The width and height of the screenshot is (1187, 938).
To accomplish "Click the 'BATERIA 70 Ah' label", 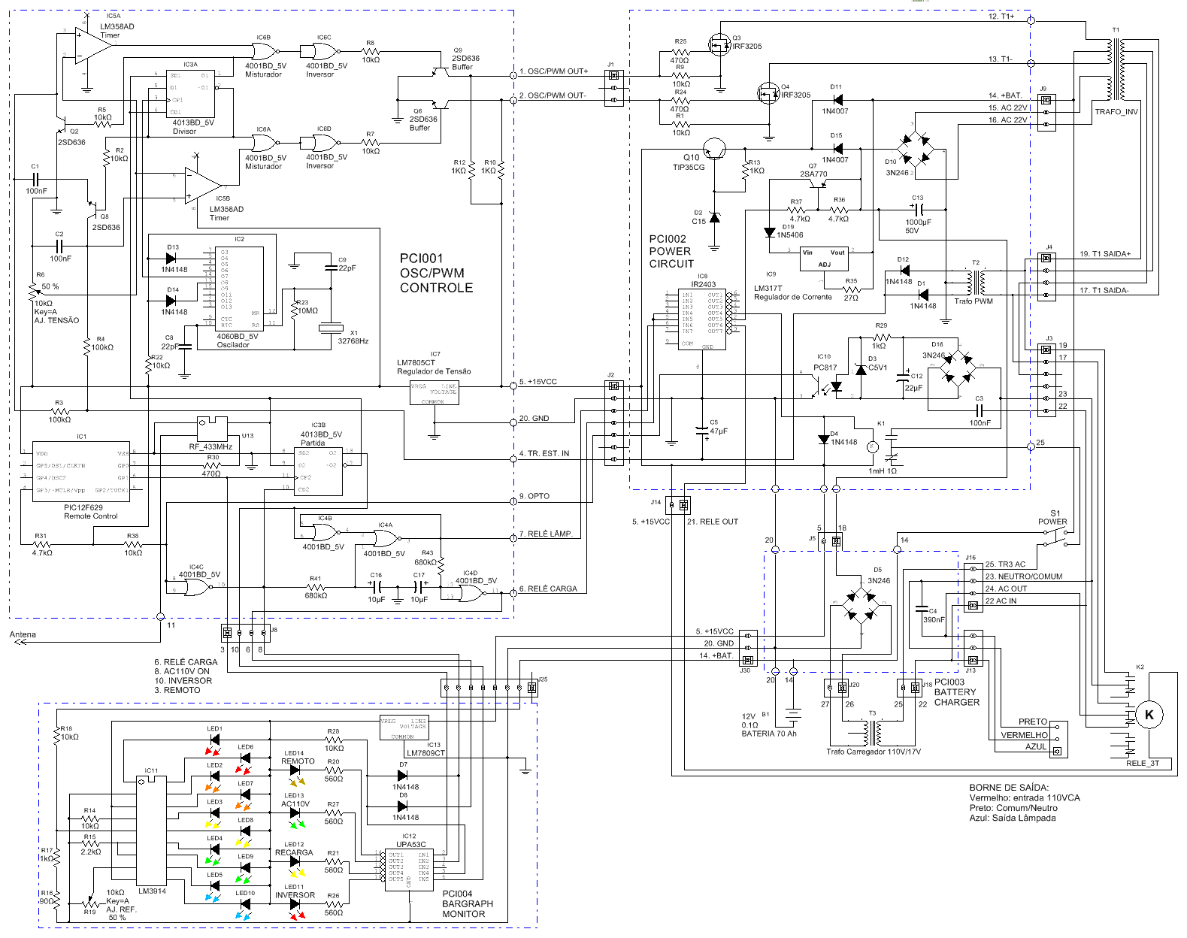I will click(x=769, y=734).
